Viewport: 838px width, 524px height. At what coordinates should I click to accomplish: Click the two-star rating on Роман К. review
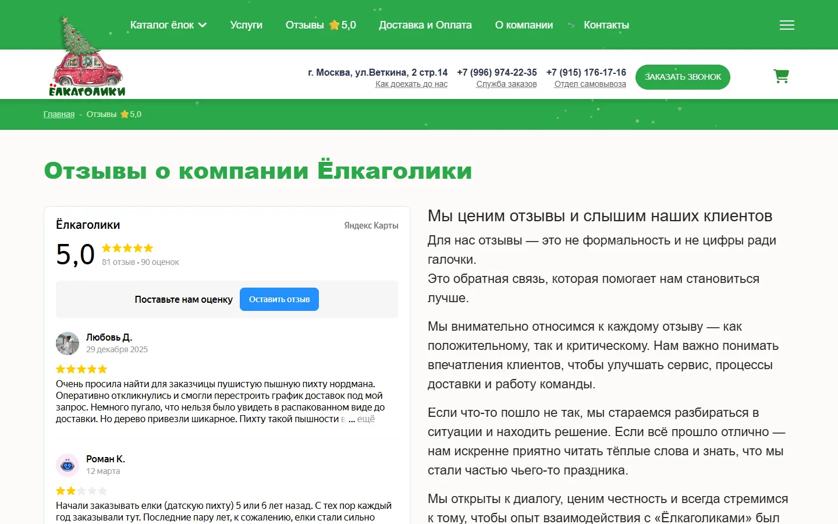81,491
